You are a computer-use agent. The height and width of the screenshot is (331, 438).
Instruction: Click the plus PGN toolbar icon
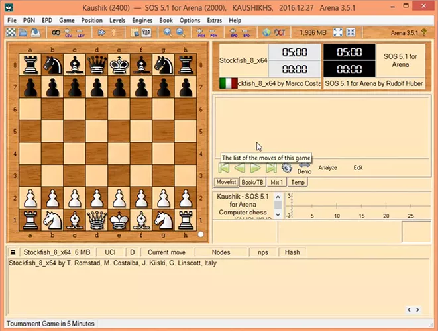pyautogui.click(x=201, y=32)
